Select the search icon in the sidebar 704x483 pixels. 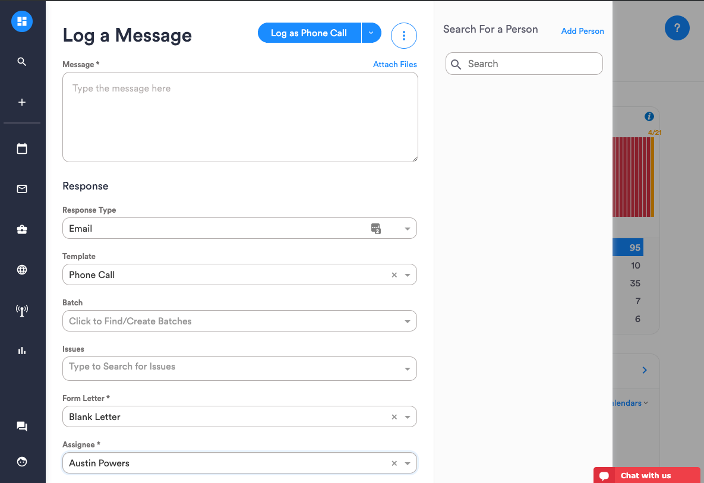tap(21, 61)
